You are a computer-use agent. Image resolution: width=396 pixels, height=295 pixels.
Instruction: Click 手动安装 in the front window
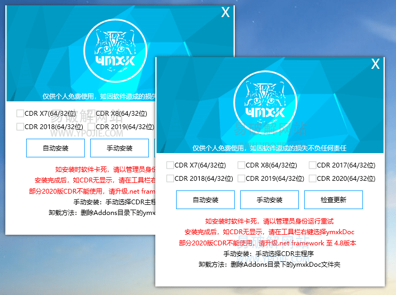pyautogui.click(x=270, y=200)
